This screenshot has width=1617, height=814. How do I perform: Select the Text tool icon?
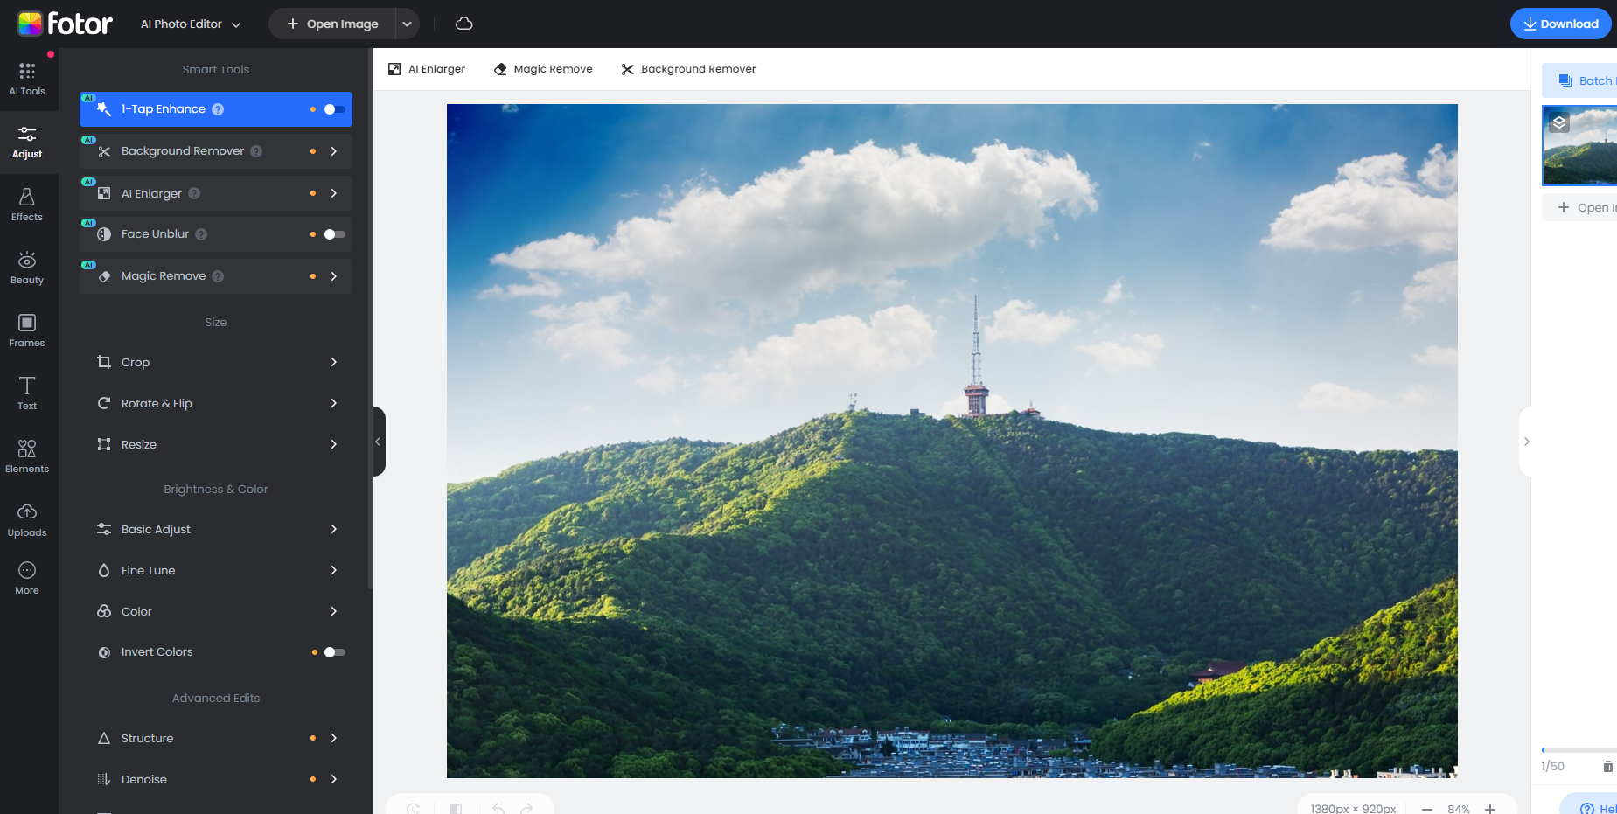pyautogui.click(x=27, y=393)
